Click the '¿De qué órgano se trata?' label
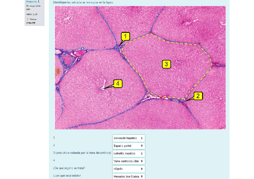The image size is (254, 179). 69,168
